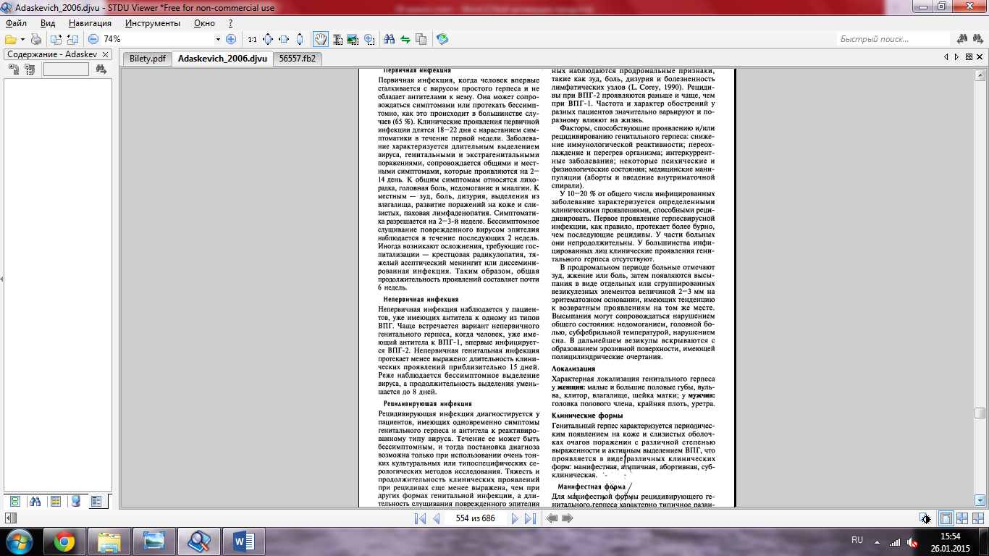Show the search panel tab icon

(x=35, y=501)
